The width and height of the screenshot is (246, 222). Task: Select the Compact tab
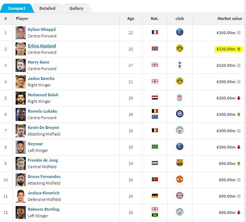click(x=17, y=8)
